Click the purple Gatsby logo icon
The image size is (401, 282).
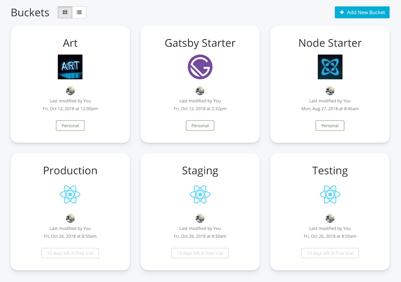pyautogui.click(x=200, y=67)
